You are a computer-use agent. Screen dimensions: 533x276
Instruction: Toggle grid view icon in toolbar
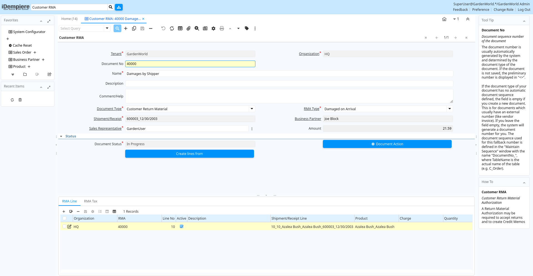(180, 28)
